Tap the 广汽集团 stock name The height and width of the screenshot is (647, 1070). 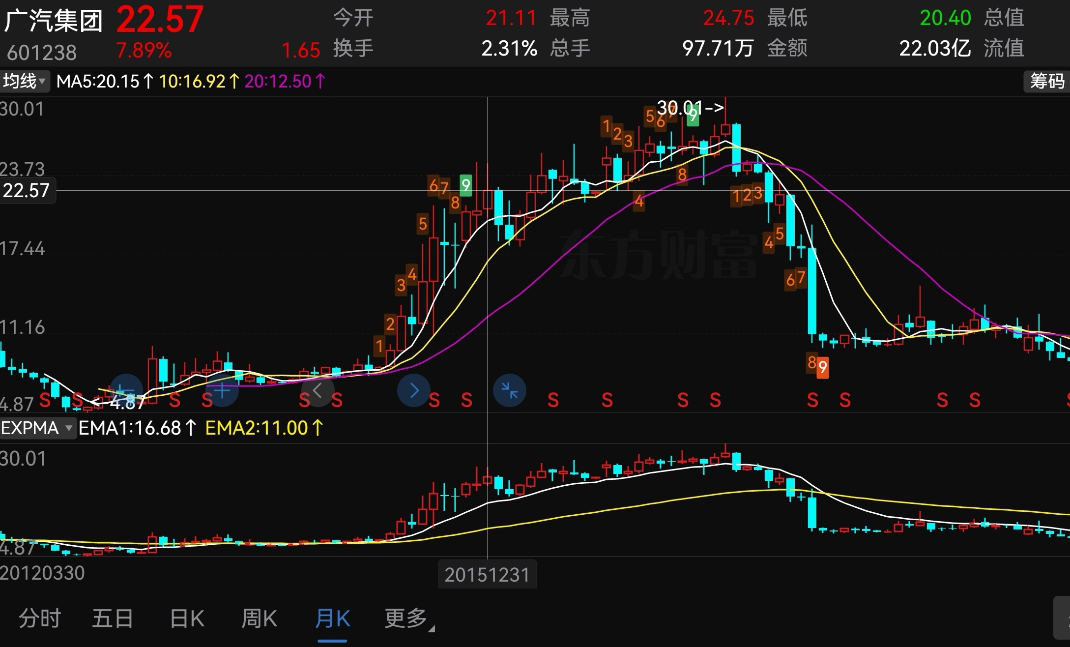coord(54,21)
